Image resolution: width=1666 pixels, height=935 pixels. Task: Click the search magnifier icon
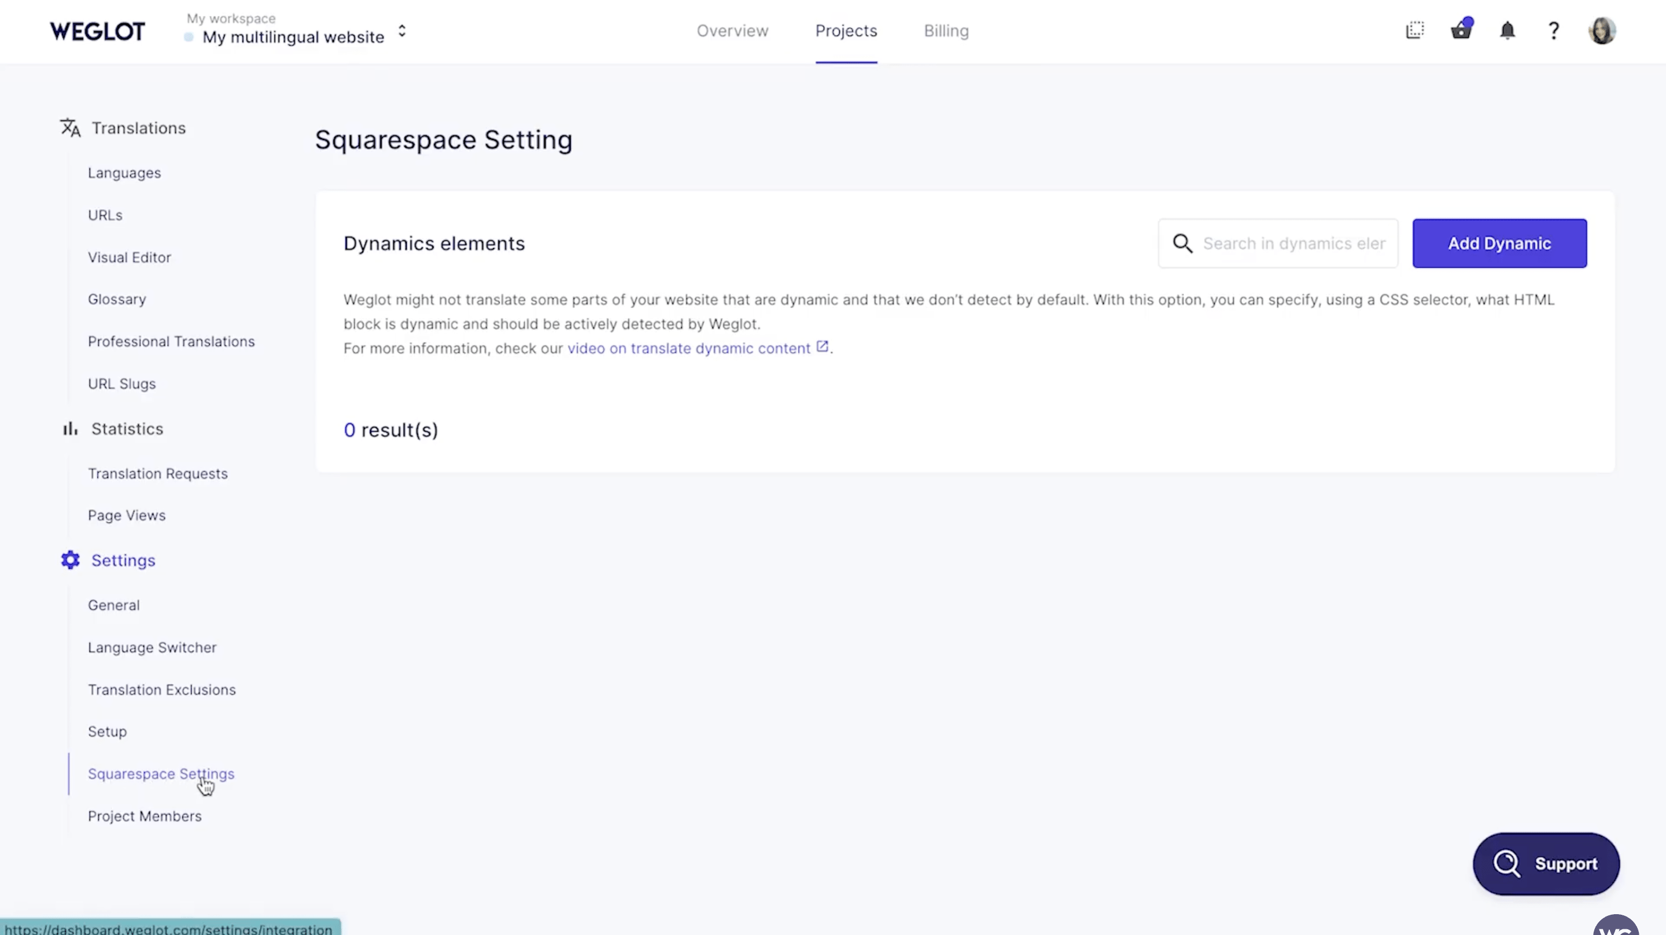coord(1182,243)
